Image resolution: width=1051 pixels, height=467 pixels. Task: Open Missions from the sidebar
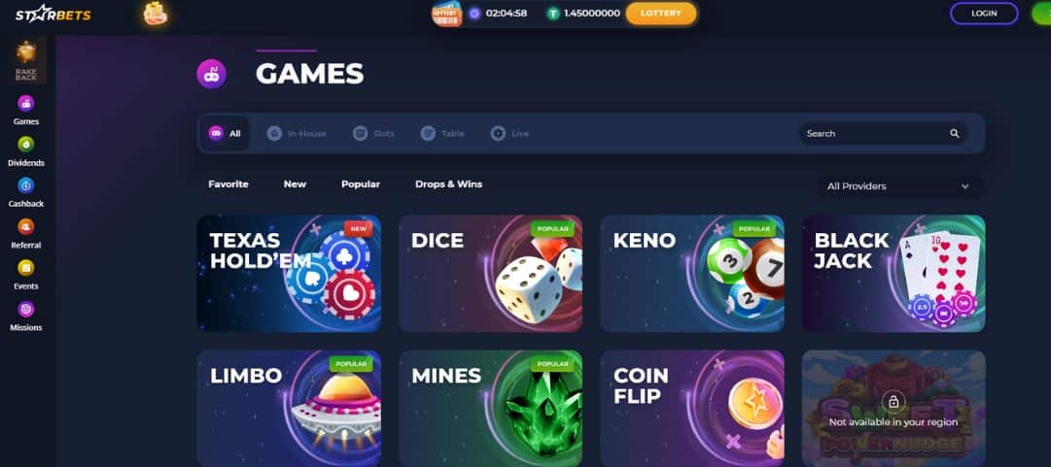click(26, 317)
